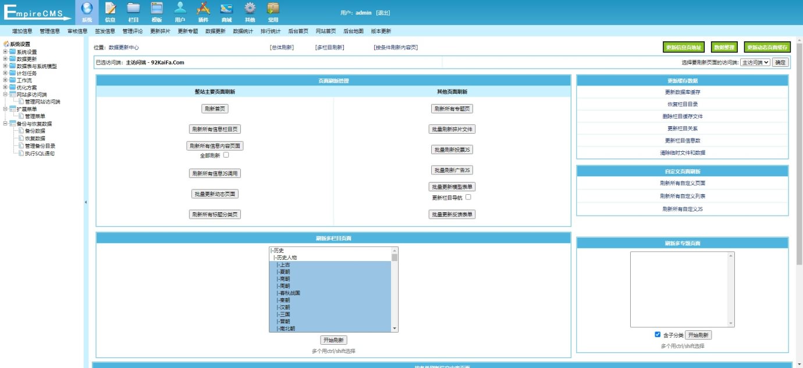Click the 确定 confirm button
Viewport: 803px width, 368px height.
point(780,62)
